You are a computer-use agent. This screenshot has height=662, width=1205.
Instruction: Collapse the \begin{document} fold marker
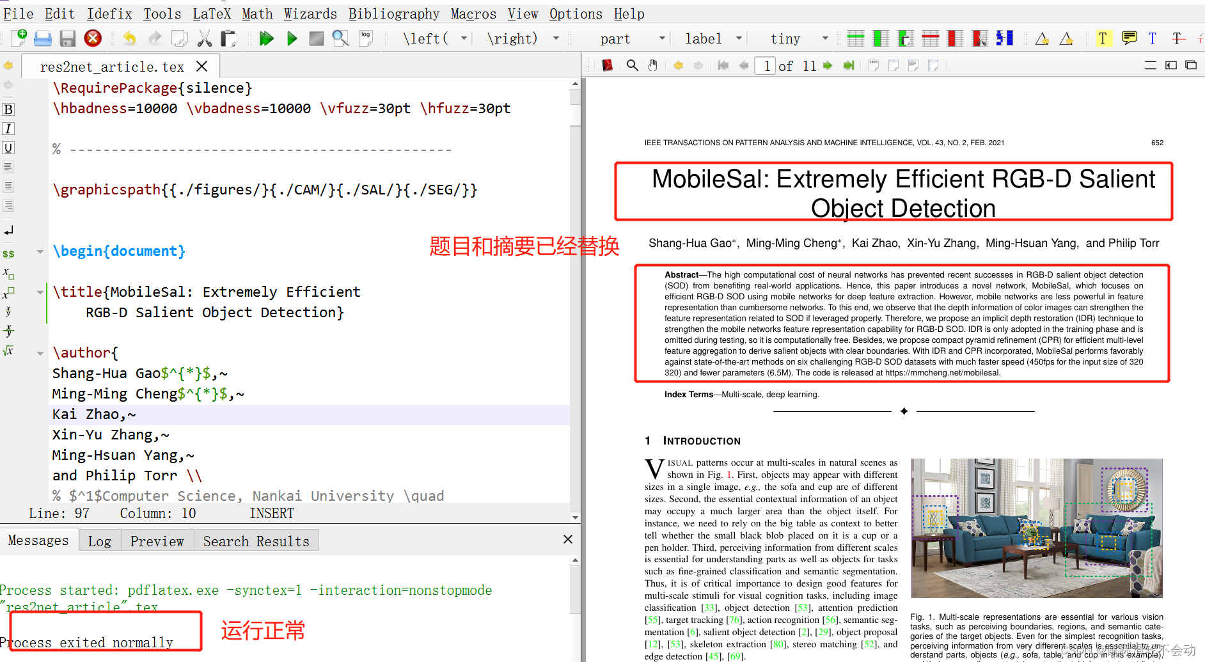click(x=40, y=251)
